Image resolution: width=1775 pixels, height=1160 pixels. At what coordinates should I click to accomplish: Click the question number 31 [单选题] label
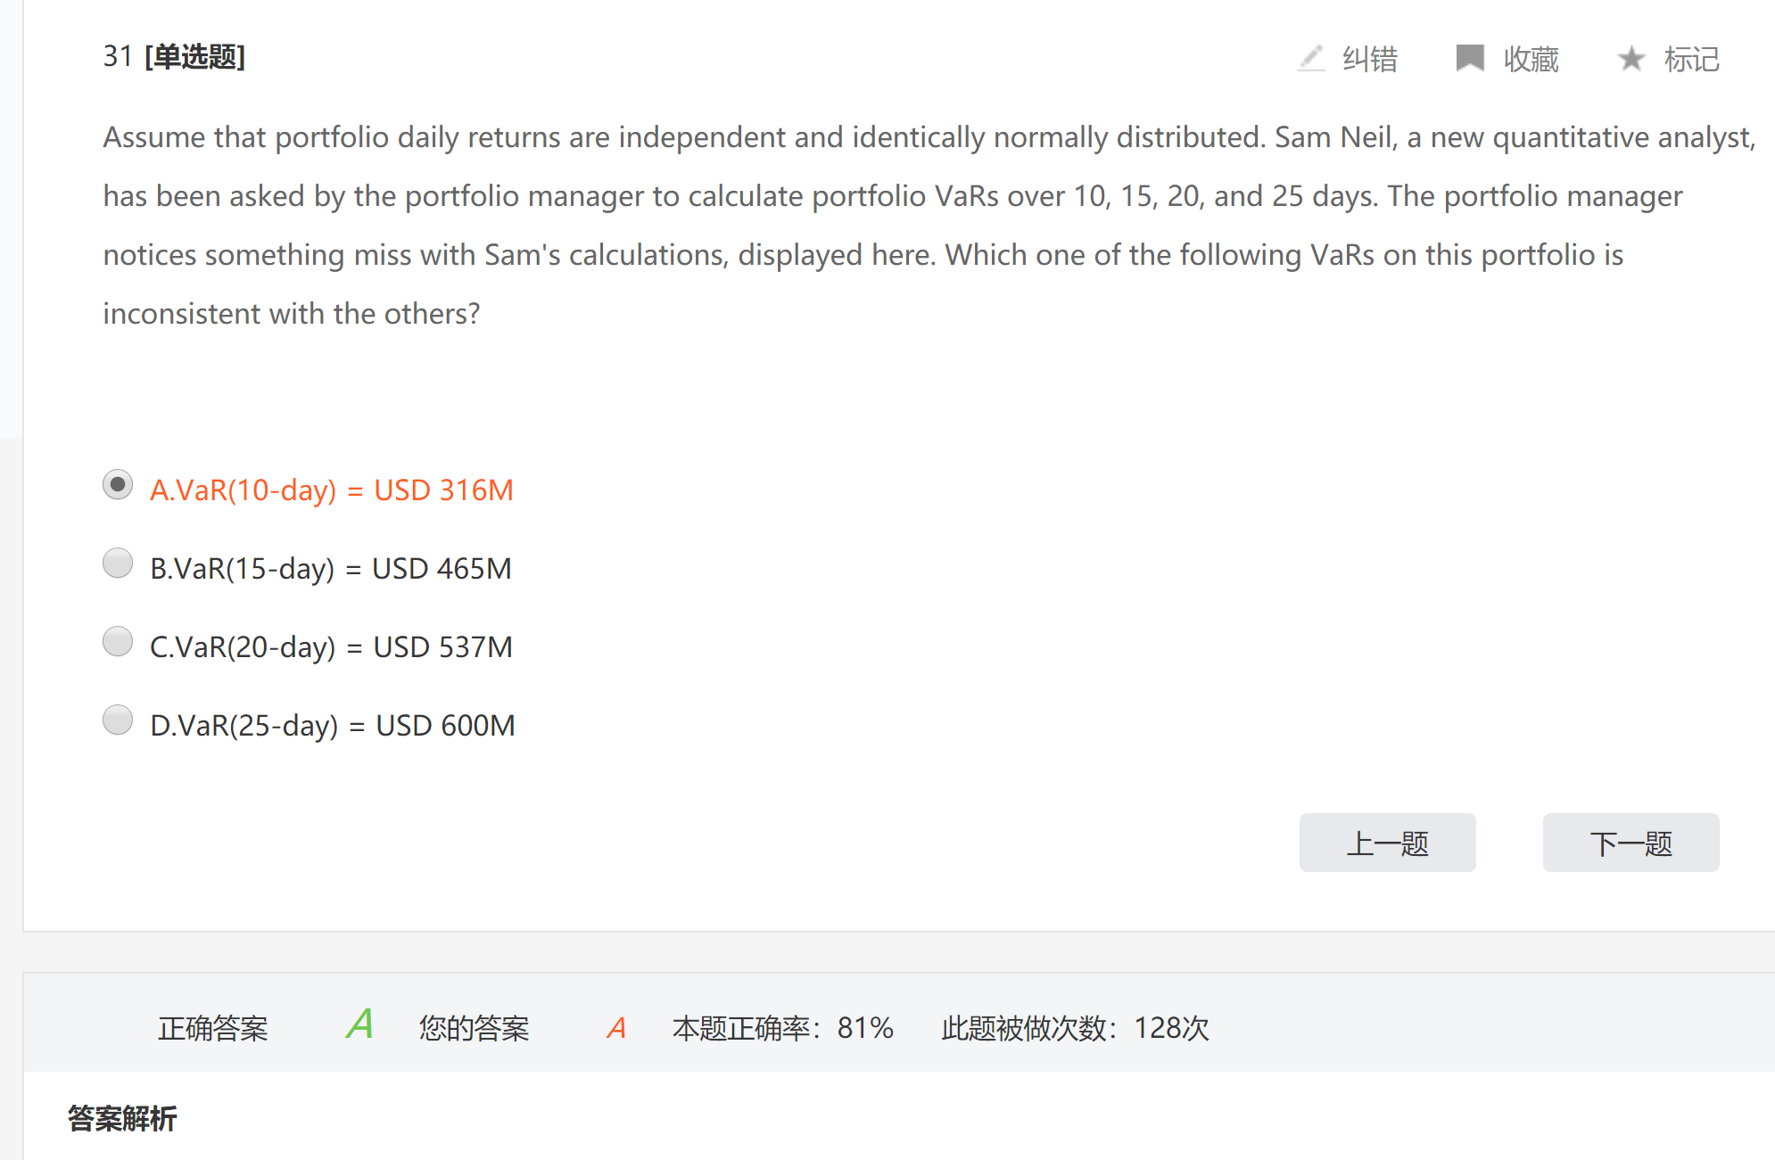(174, 57)
